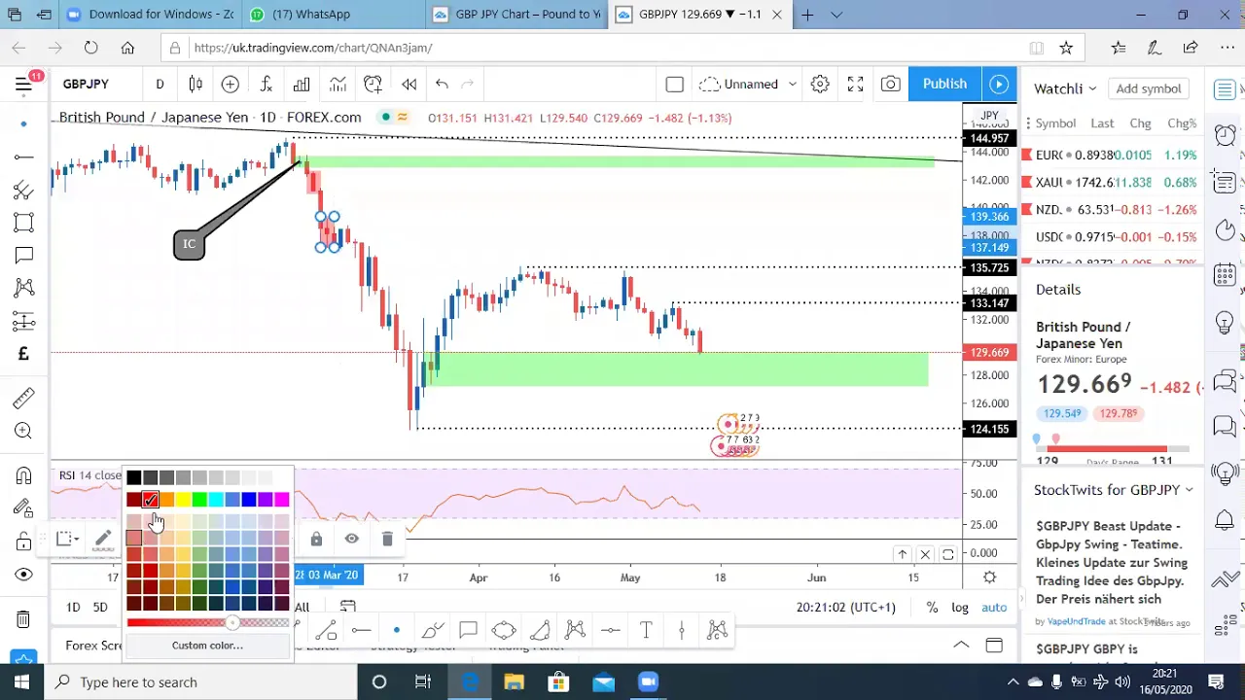The image size is (1245, 700).
Task: Select the zoom in magnifier tool
Action: point(24,431)
